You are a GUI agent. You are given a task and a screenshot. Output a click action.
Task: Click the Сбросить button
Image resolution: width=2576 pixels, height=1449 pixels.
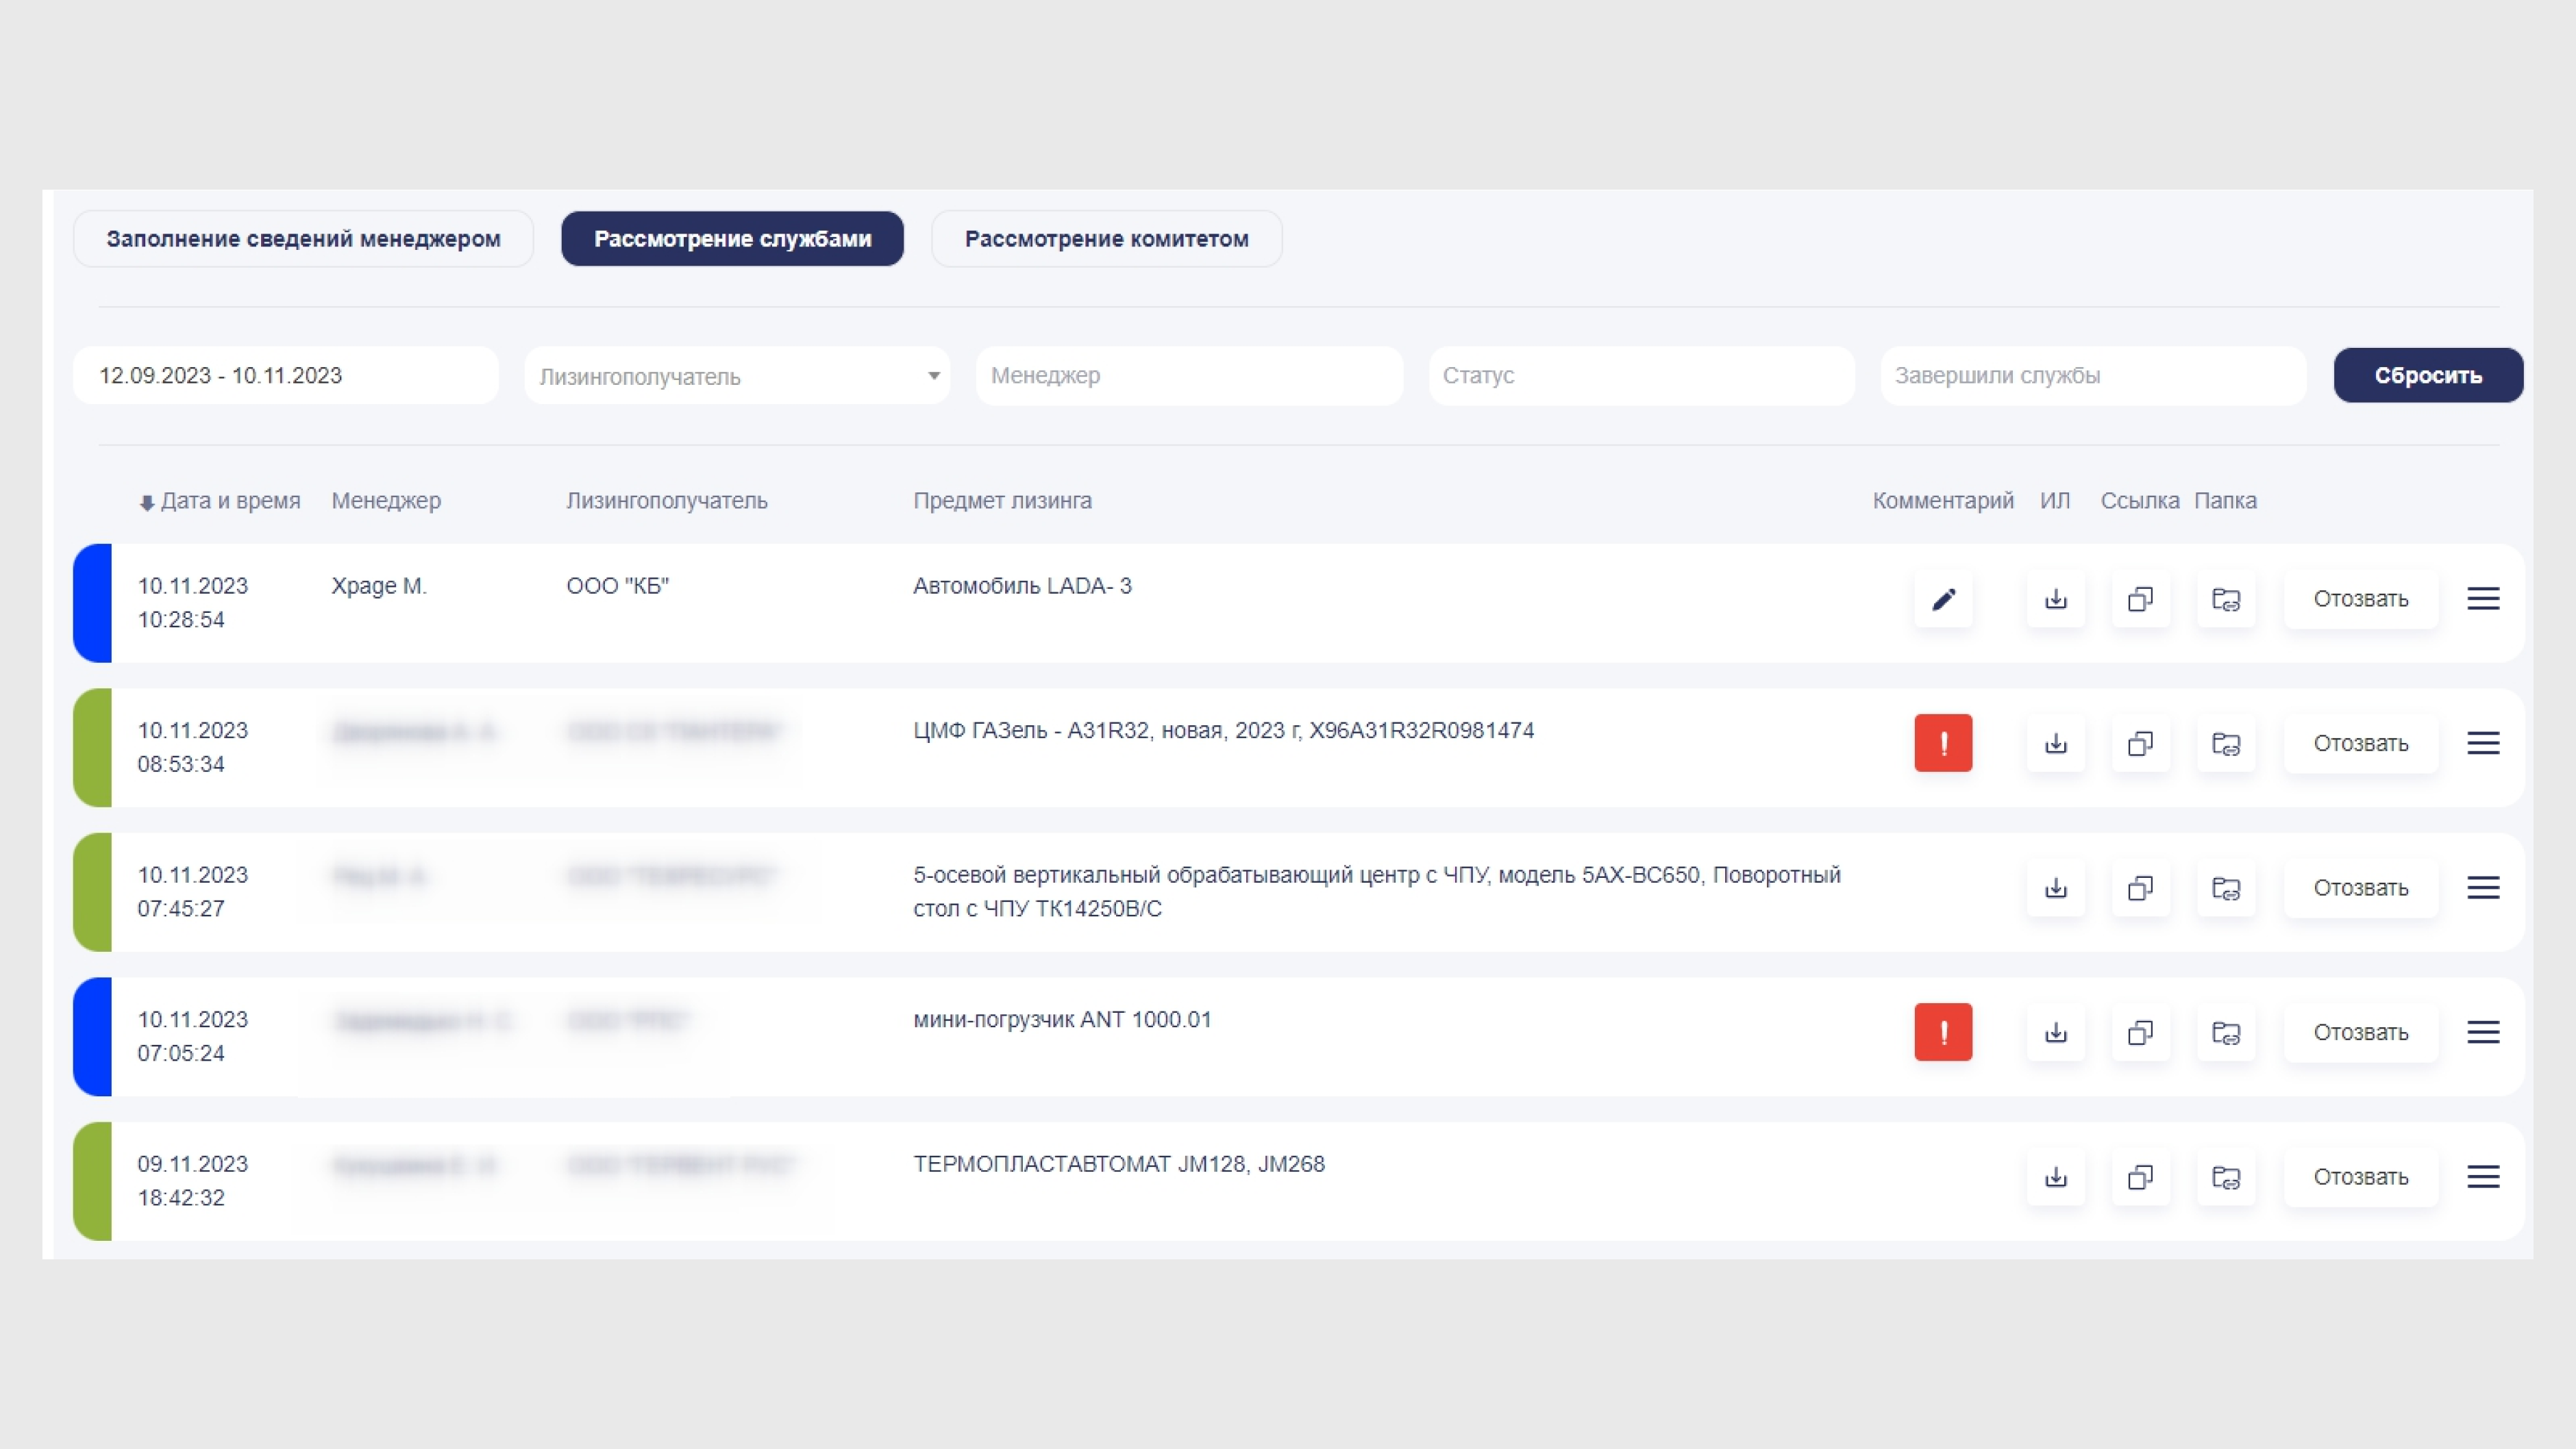pyautogui.click(x=2428, y=376)
